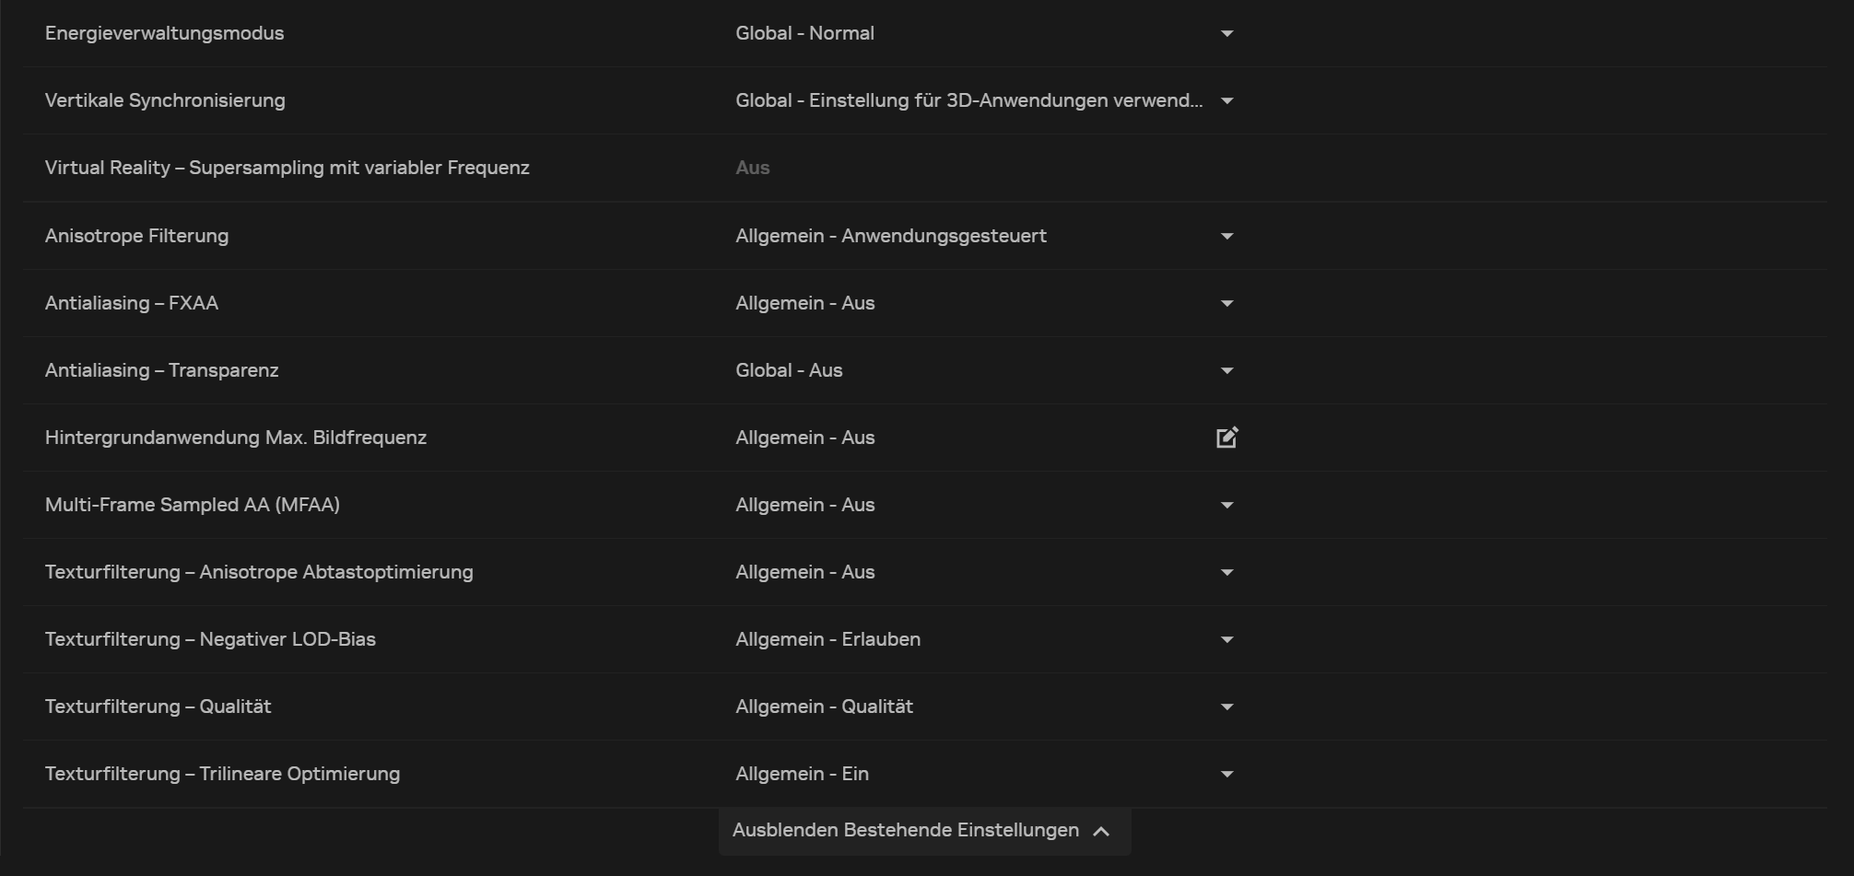
Task: Open the Anisotrope Abtastoptimierung dropdown arrow
Action: (x=1226, y=573)
